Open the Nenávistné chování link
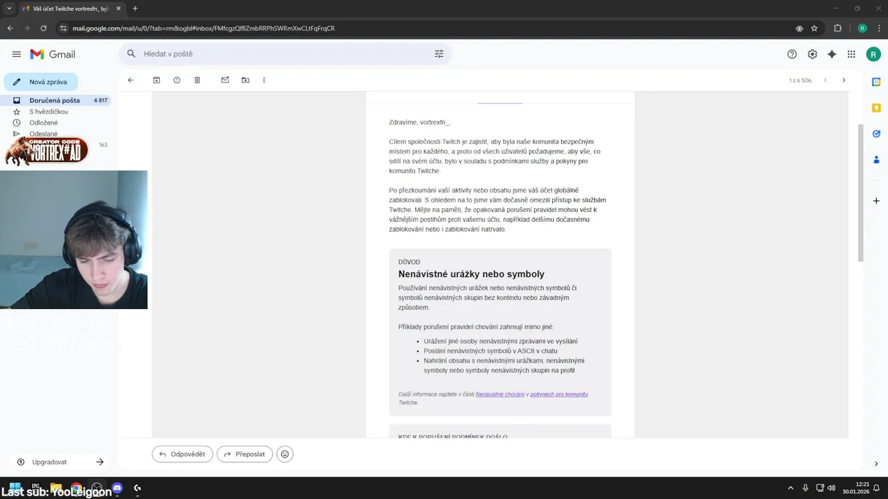 tap(500, 394)
